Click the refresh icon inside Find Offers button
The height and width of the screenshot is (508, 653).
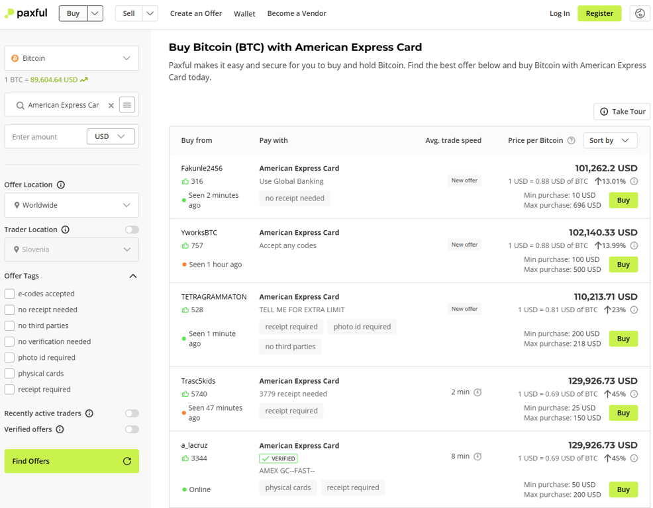[126, 461]
